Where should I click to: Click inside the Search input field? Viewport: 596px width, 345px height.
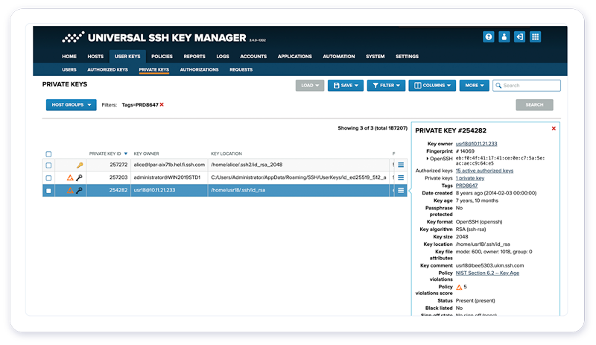pyautogui.click(x=530, y=86)
